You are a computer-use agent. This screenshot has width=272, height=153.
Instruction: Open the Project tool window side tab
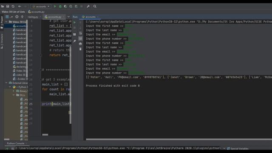click(x=2, y=23)
